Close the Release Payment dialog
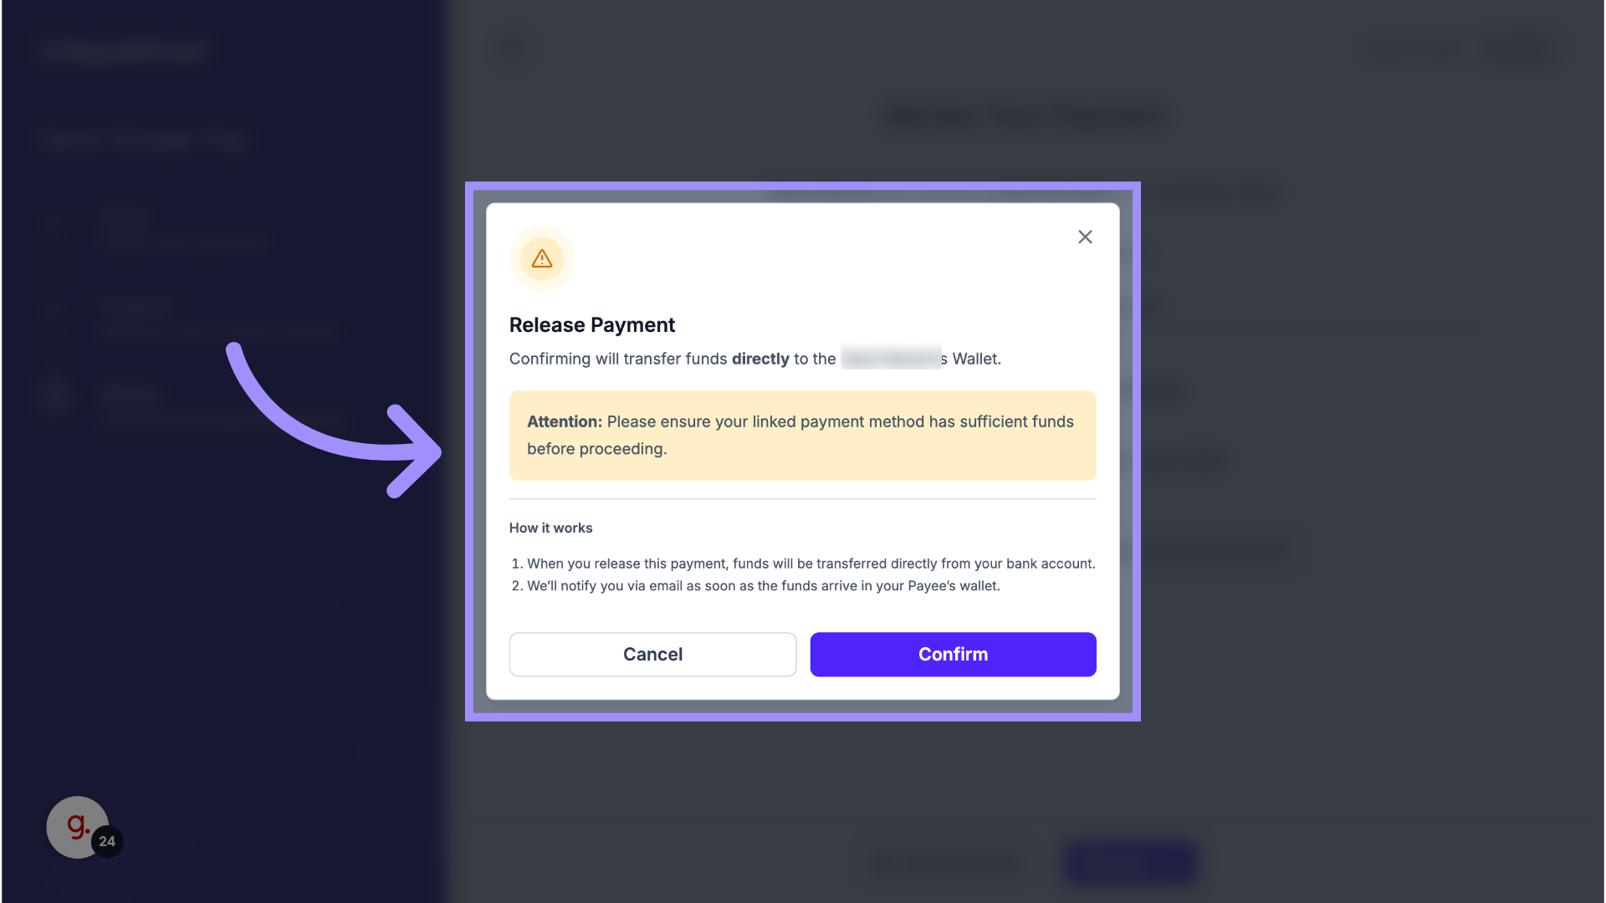Image resolution: width=1606 pixels, height=903 pixels. (x=1085, y=237)
